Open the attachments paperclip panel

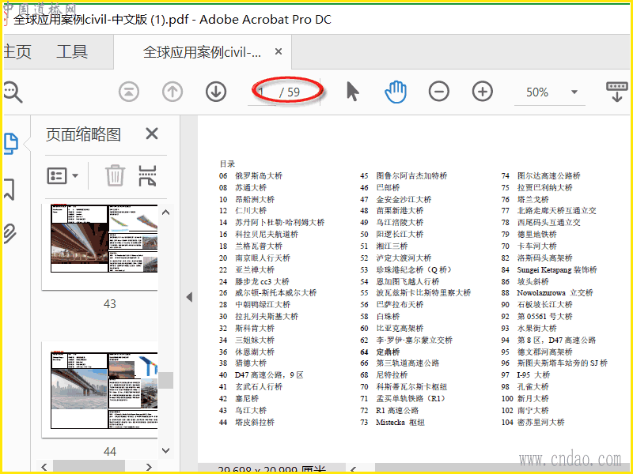[x=10, y=233]
